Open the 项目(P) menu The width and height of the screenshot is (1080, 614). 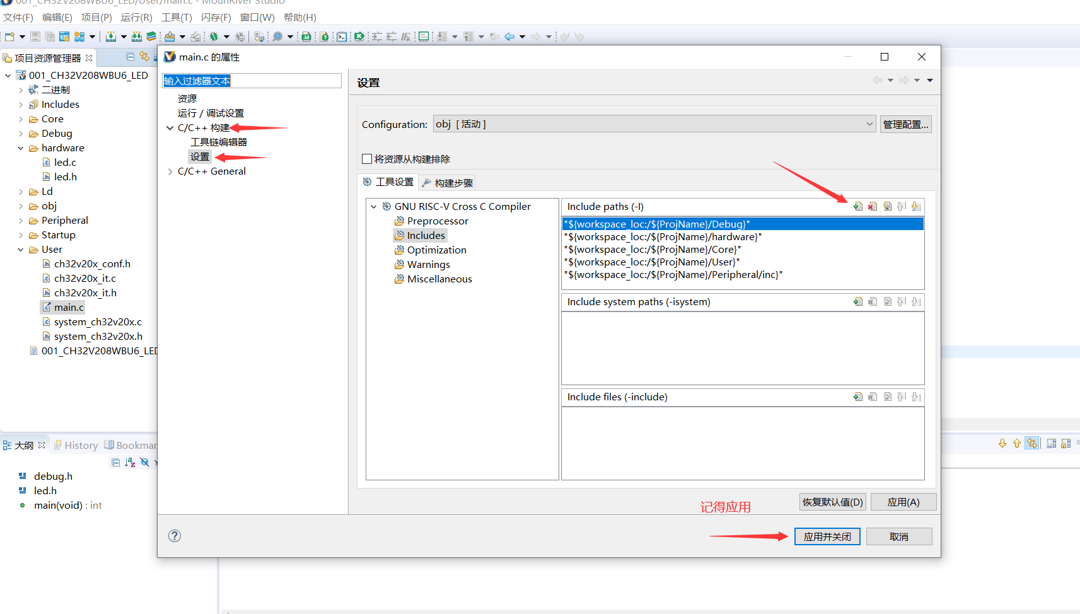(x=96, y=17)
